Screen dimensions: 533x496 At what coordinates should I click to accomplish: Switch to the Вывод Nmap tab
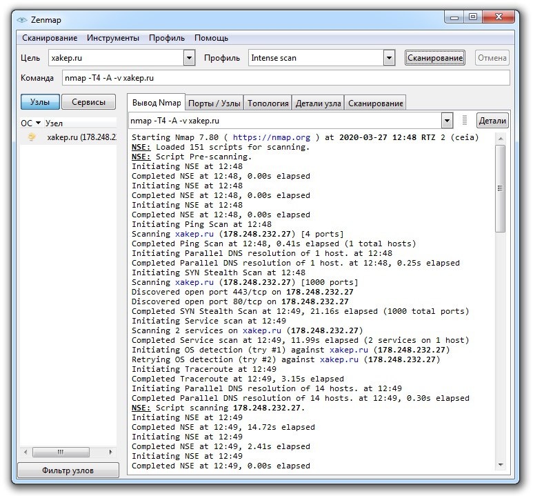[x=157, y=102]
